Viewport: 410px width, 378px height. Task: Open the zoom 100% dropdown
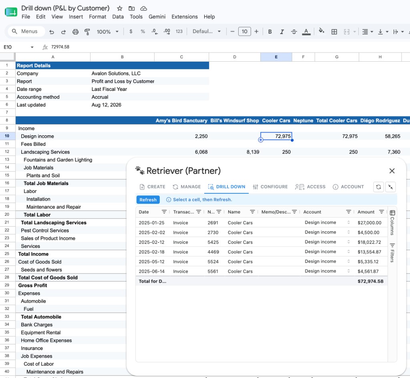(108, 32)
